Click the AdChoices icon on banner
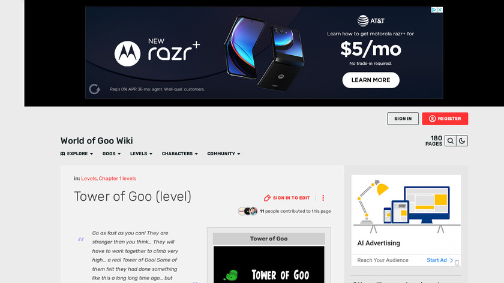This screenshot has width=504, height=283. (x=434, y=10)
